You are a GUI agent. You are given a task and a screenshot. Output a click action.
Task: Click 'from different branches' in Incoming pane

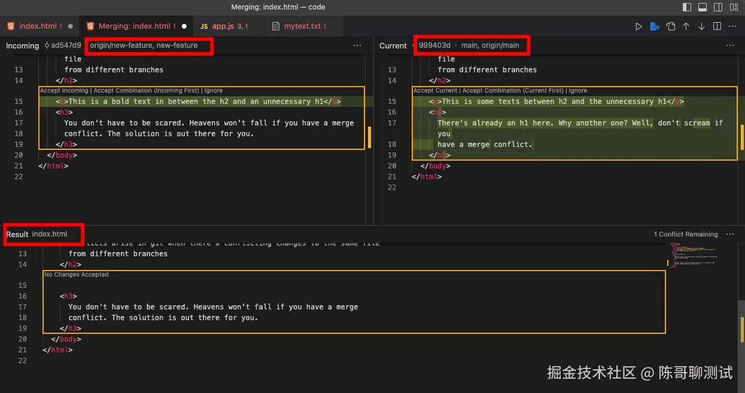click(114, 70)
